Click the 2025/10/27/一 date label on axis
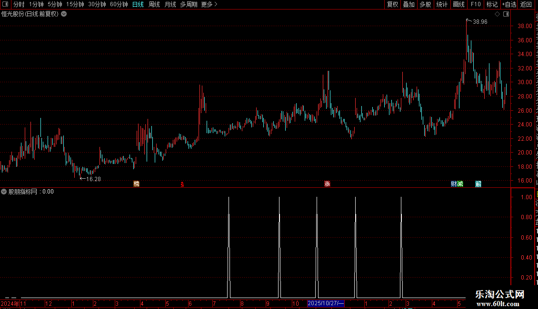Viewport: 538px width, 309px height. click(x=326, y=303)
